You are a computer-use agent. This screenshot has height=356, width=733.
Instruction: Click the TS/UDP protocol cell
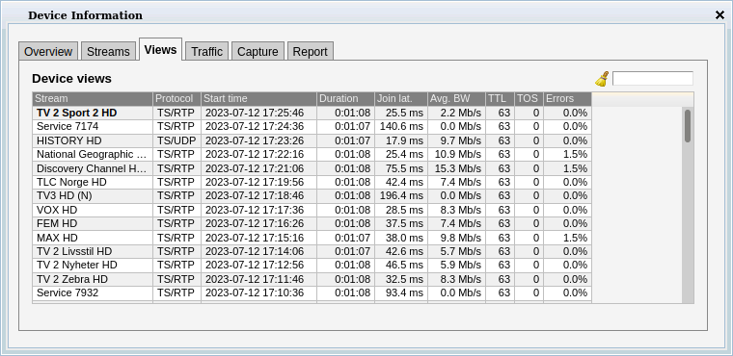[x=177, y=140]
